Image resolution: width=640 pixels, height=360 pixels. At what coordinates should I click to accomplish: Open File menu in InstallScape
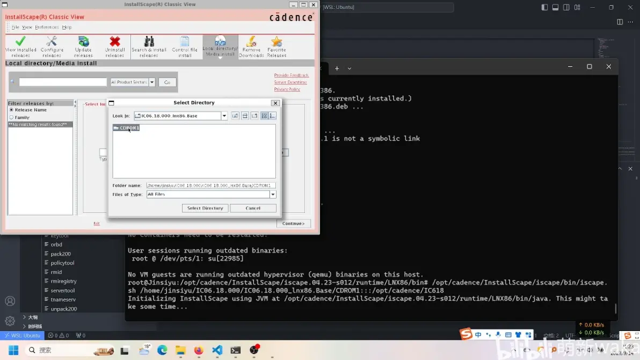(15, 27)
